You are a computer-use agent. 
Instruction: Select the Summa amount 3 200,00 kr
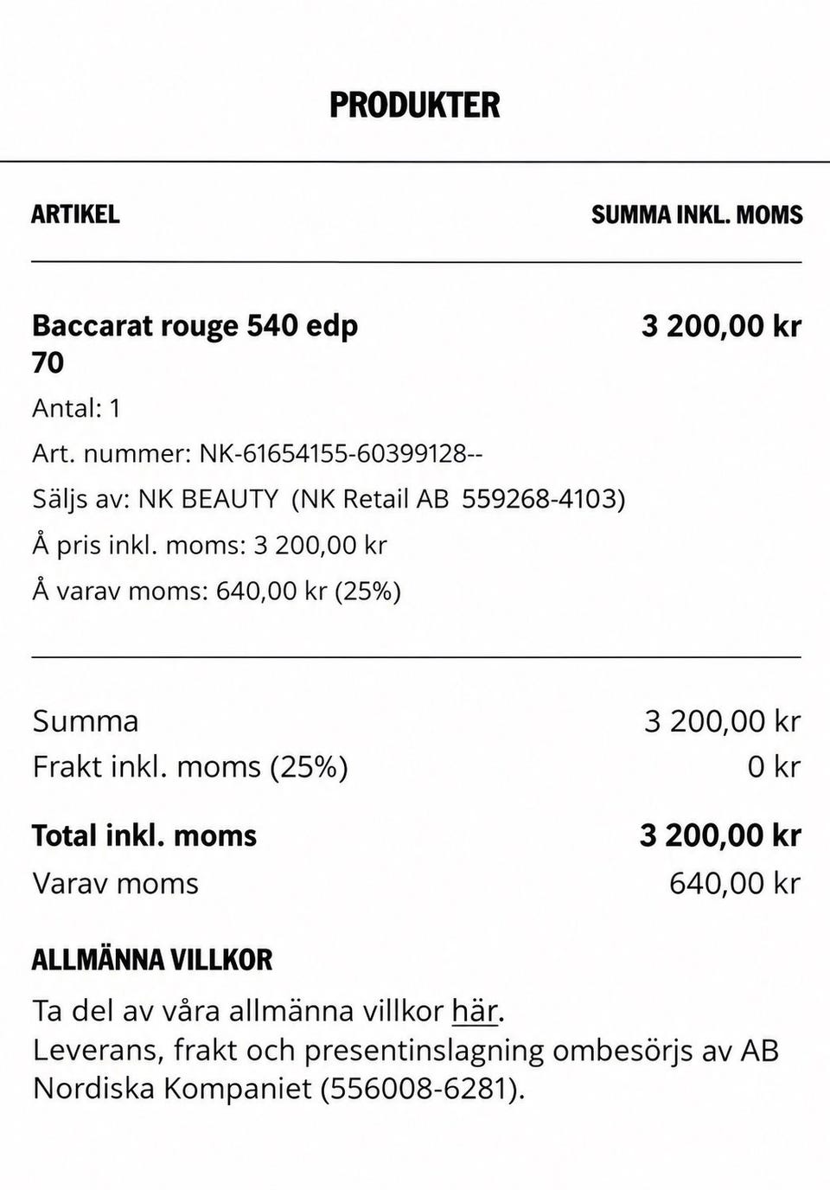click(723, 721)
